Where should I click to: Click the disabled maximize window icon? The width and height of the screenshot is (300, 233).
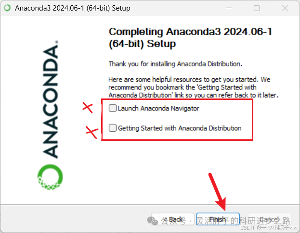pyautogui.click(x=257, y=8)
